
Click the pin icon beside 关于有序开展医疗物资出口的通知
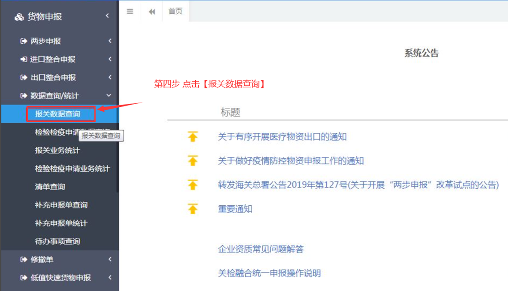point(193,137)
